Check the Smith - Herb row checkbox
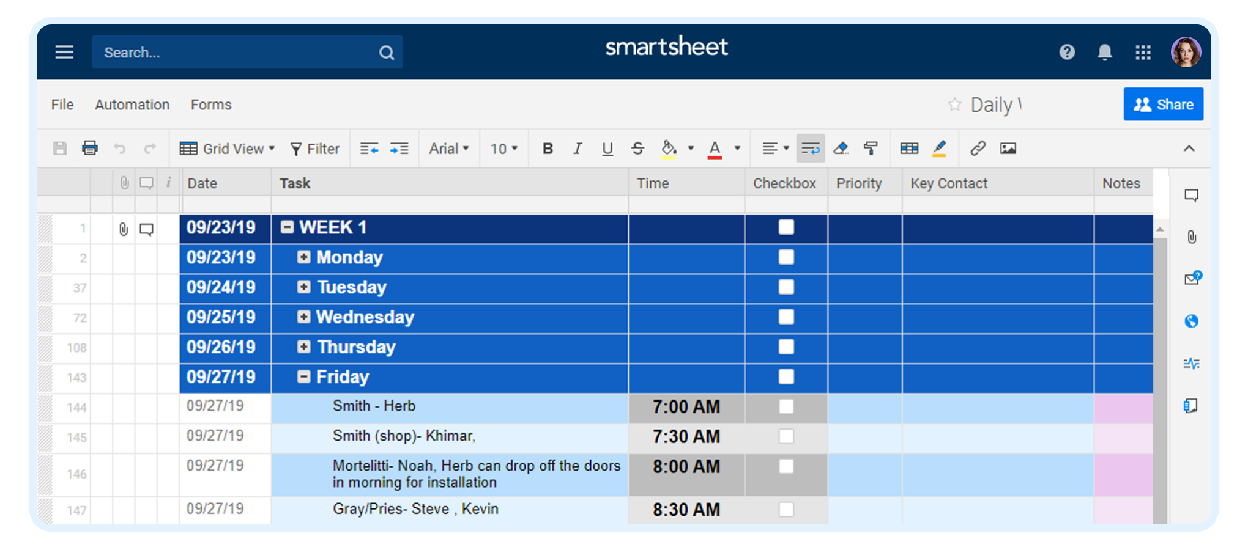The width and height of the screenshot is (1248, 550). pos(786,406)
